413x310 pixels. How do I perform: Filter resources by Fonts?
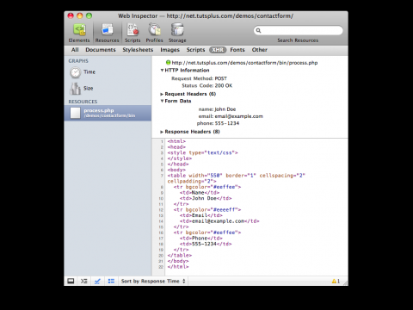point(237,50)
